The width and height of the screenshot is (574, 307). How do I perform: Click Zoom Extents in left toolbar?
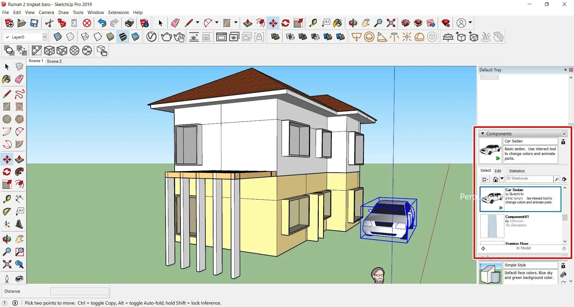7,264
